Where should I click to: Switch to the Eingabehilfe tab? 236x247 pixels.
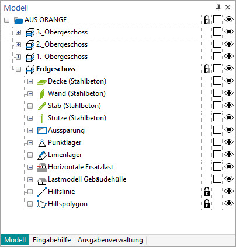[51, 240]
